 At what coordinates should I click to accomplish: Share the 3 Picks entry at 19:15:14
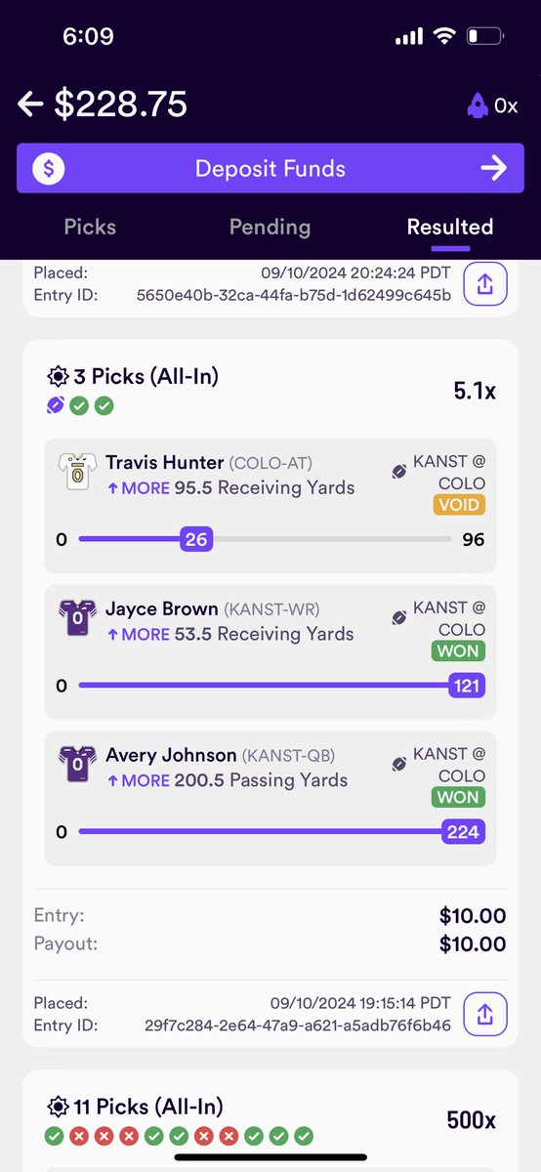[485, 1014]
